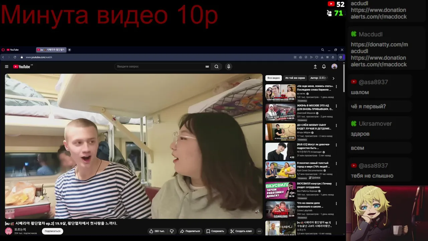Open channel avatar of 모르는지
Viewport: 428px width, 241px height.
[8, 231]
